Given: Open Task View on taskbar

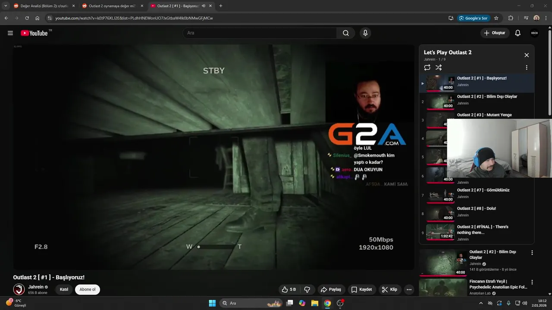Looking at the screenshot, I should point(290,303).
